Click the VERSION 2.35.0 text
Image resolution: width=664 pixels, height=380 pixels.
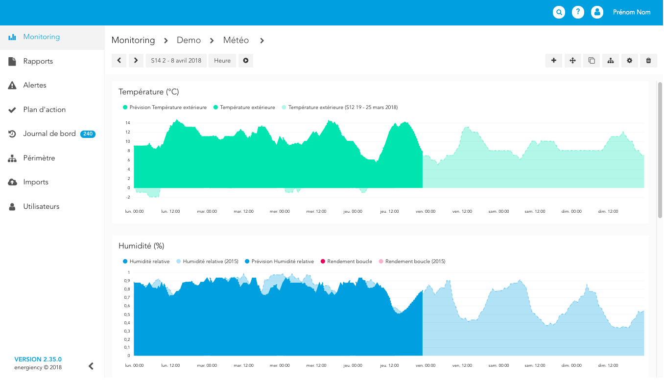click(38, 359)
